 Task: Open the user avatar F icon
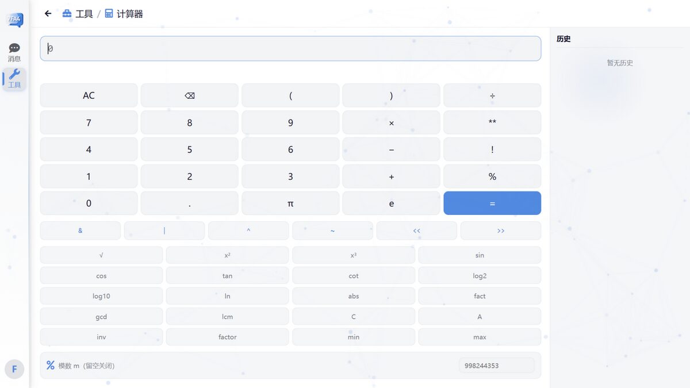click(14, 369)
